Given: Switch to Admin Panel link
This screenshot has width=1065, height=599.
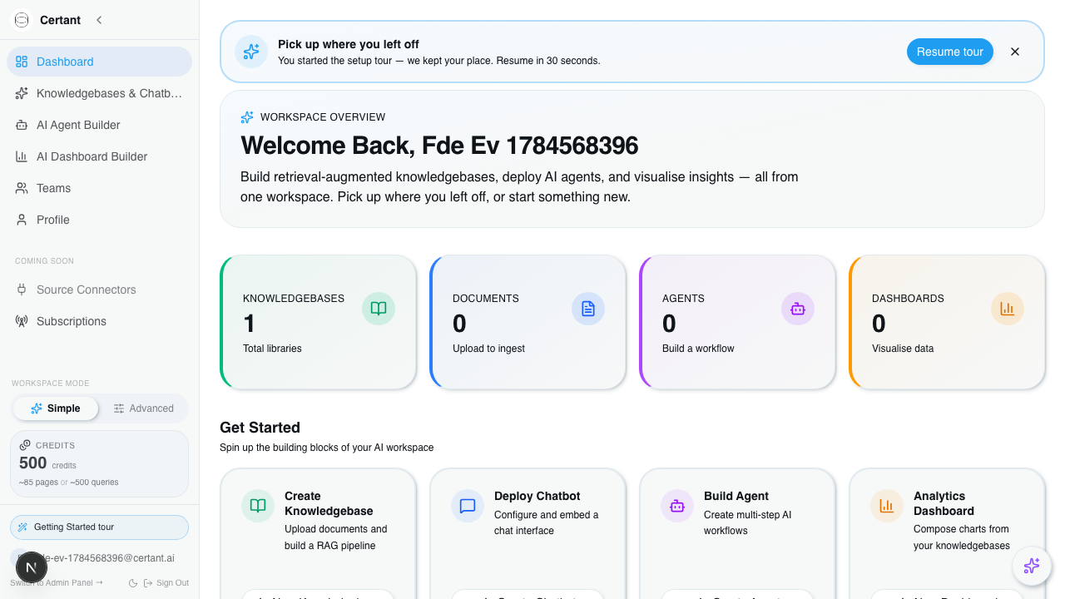Looking at the screenshot, I should pos(57,583).
